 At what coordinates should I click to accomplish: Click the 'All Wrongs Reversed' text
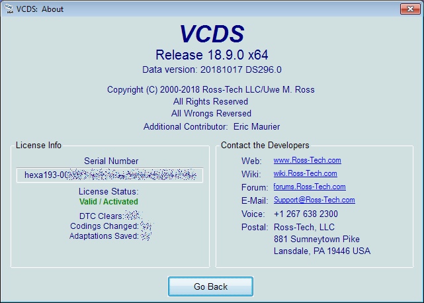click(211, 113)
